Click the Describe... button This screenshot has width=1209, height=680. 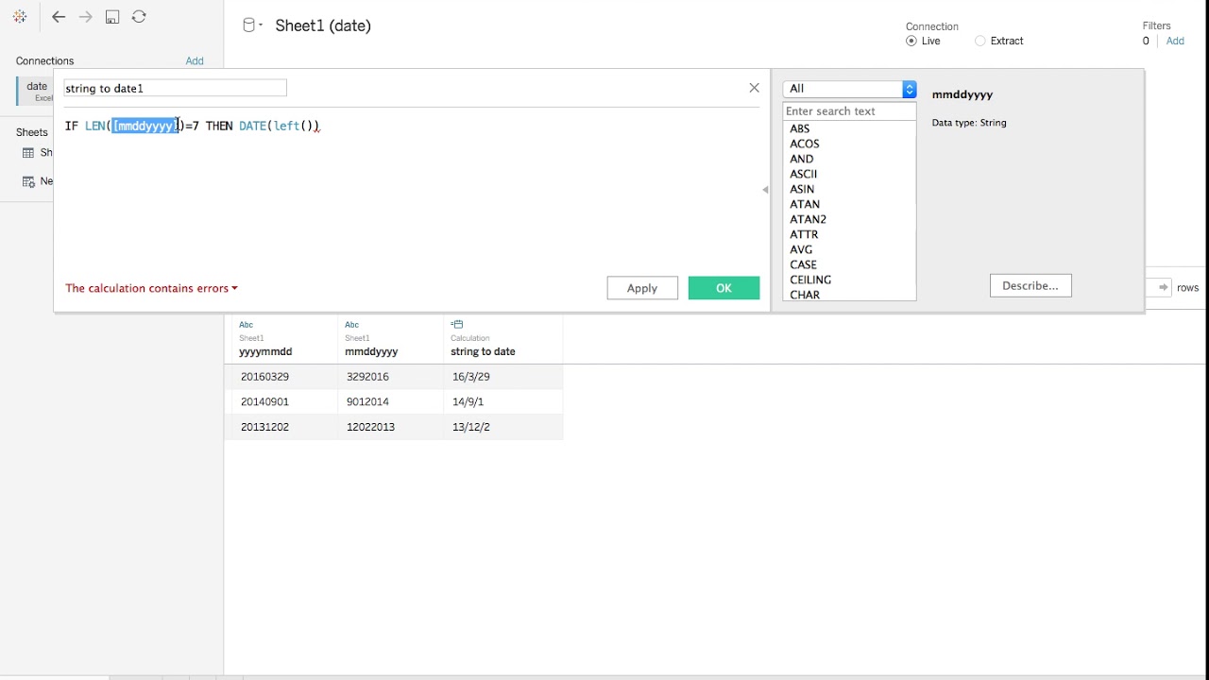click(x=1030, y=285)
